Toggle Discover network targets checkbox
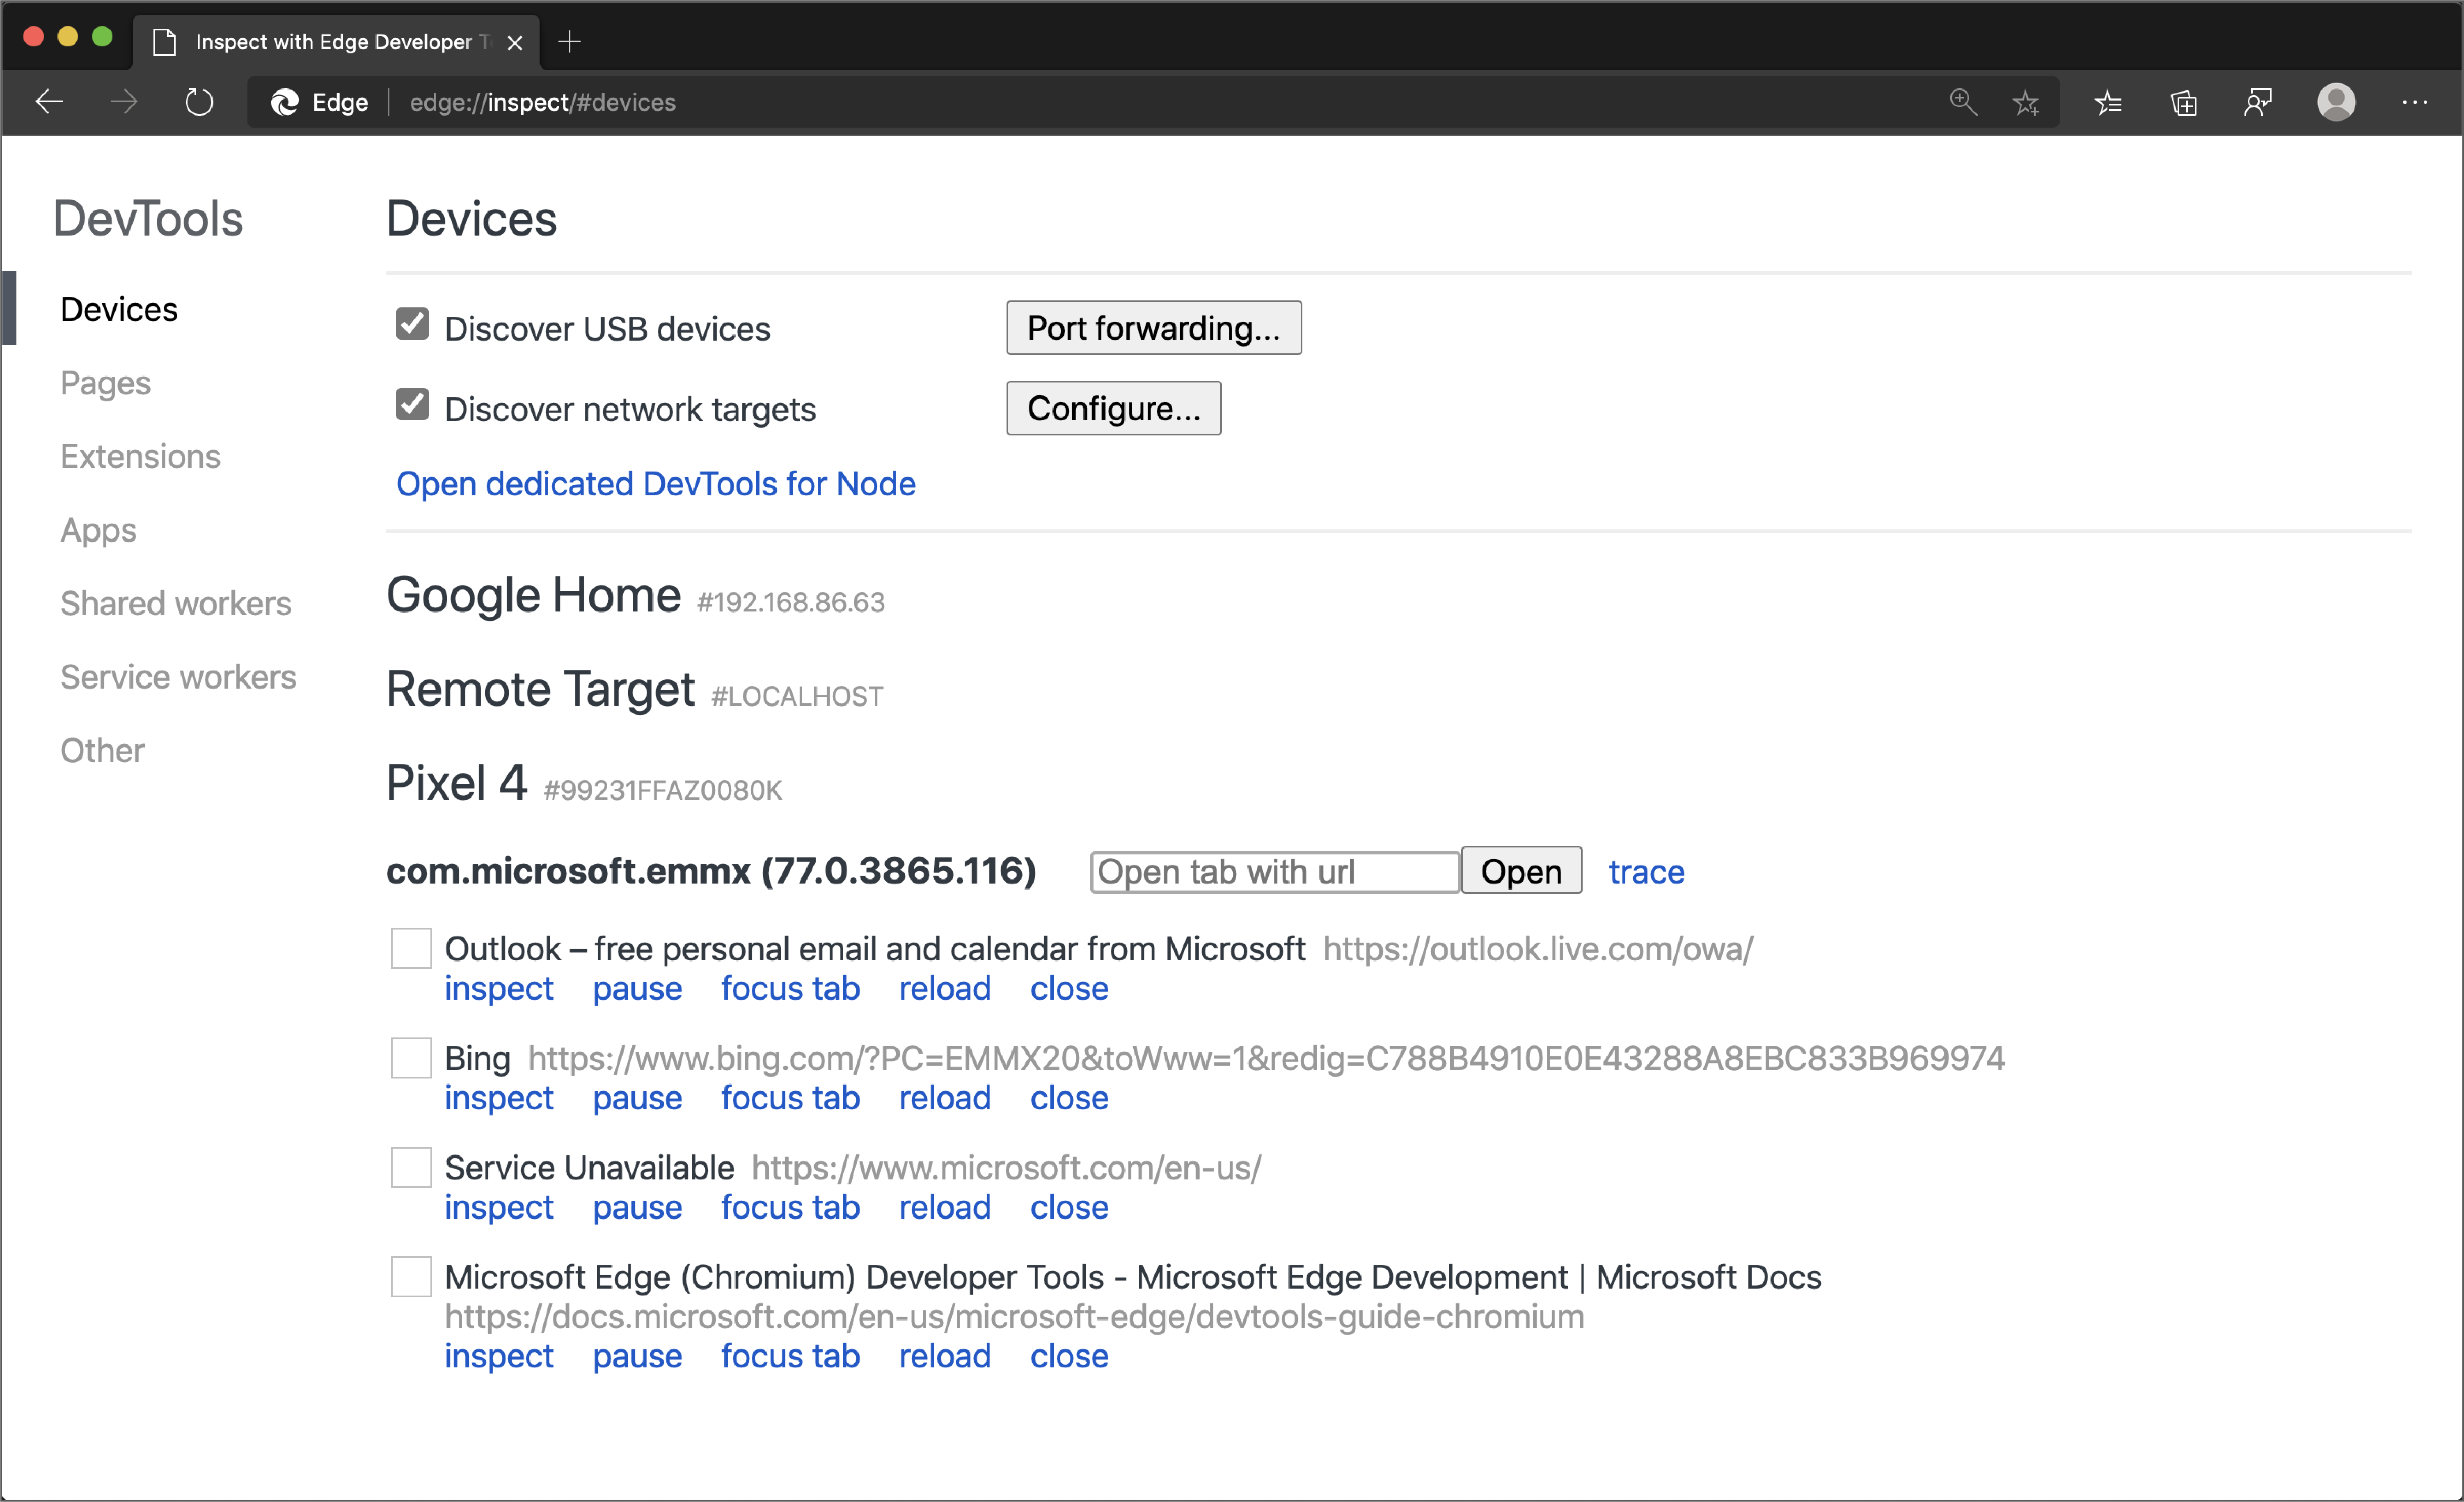 pyautogui.click(x=412, y=408)
